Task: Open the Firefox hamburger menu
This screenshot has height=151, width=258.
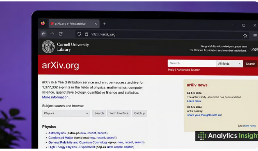Action: point(255,36)
